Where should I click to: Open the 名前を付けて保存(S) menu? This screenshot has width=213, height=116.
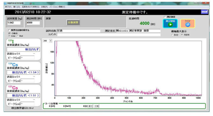(x=31, y=7)
